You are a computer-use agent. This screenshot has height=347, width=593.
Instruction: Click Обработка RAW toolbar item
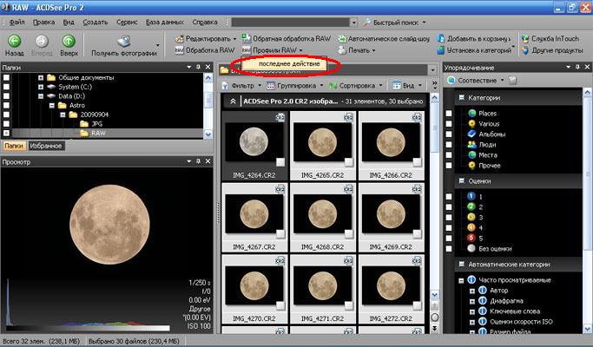pos(205,50)
